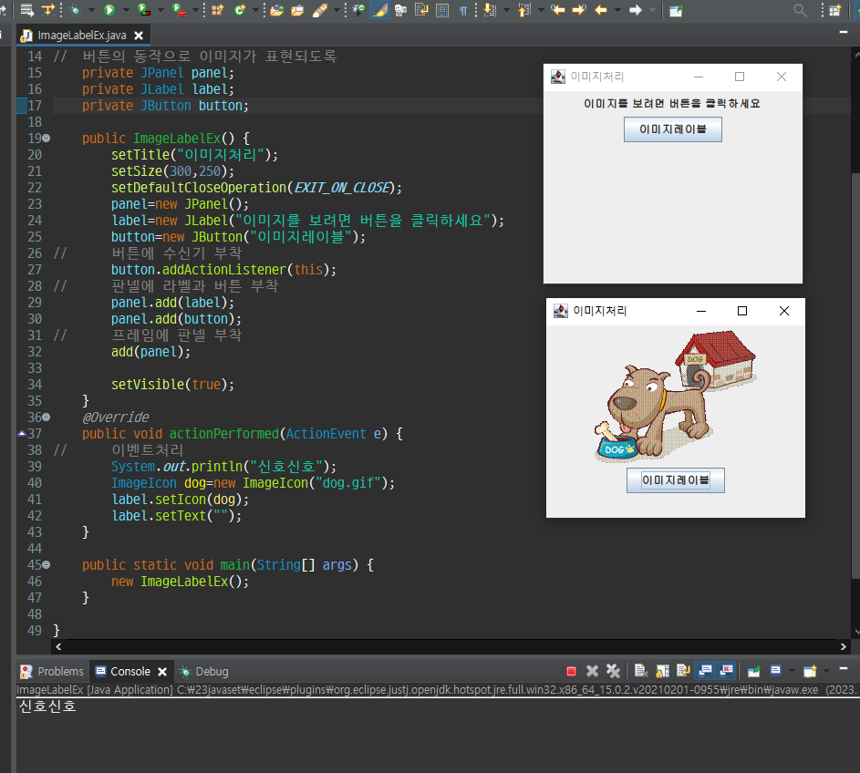Click the Open Perspective icon

tap(834, 10)
